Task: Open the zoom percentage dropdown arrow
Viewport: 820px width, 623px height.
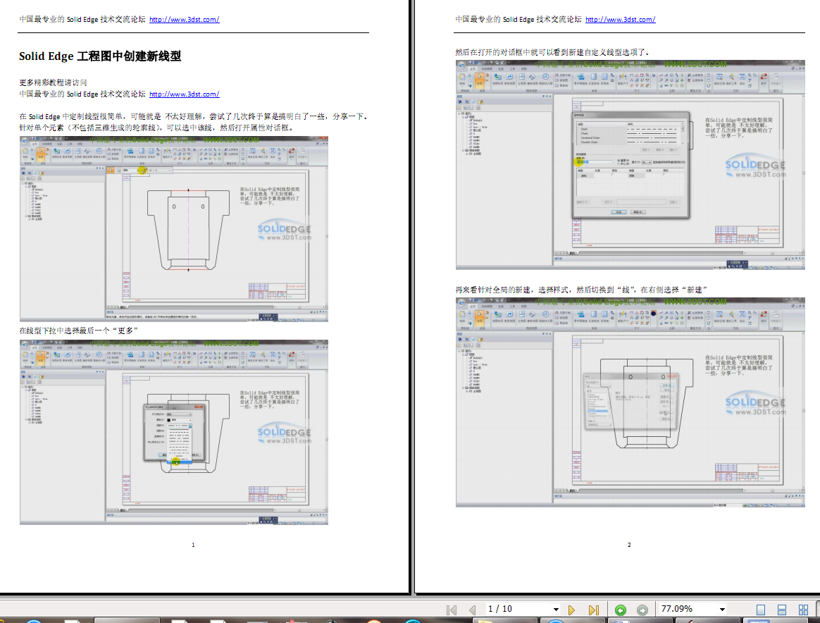Action: pos(722,610)
